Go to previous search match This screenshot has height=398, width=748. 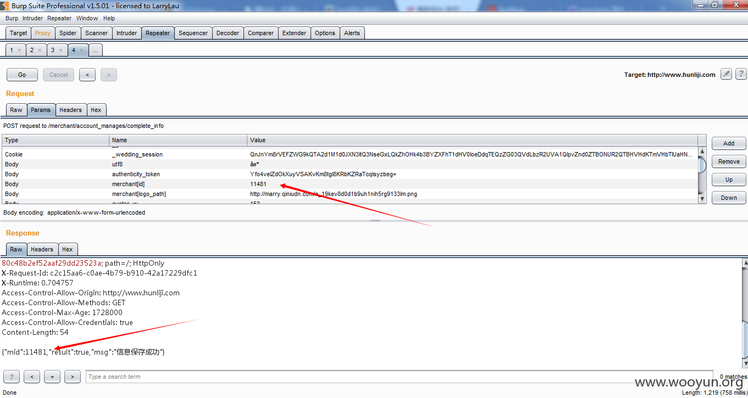pos(32,377)
